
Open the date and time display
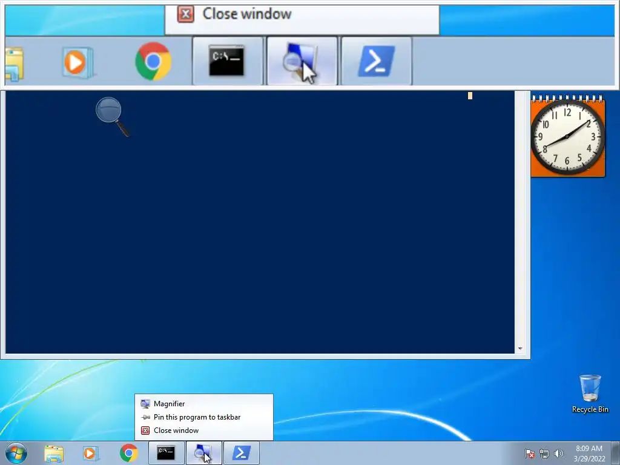[x=589, y=453]
